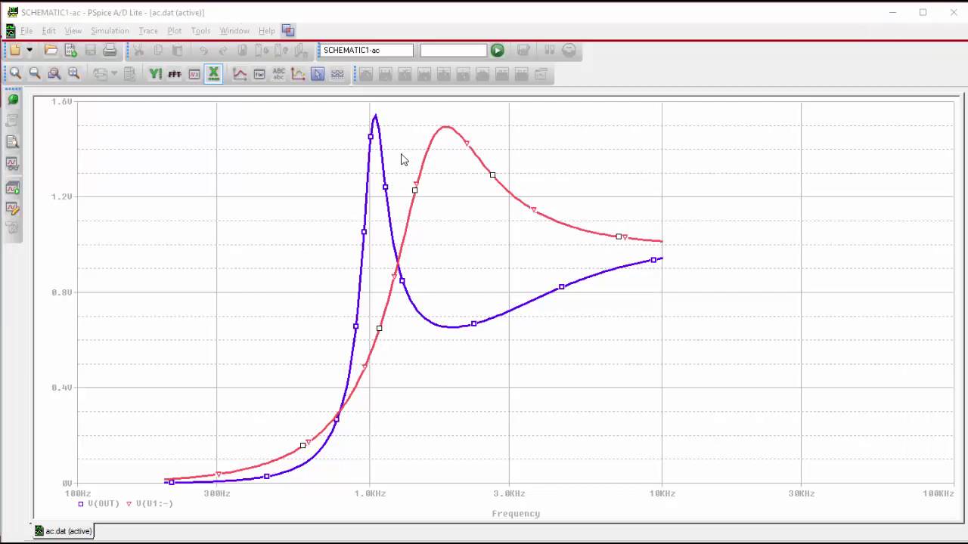Click the empty field left of Run button
968x544 pixels.
tap(453, 50)
